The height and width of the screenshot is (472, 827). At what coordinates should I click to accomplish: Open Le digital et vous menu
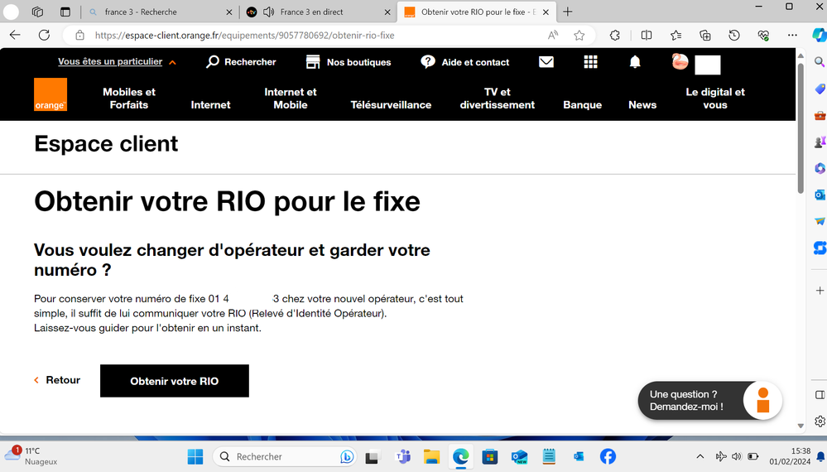tap(715, 98)
